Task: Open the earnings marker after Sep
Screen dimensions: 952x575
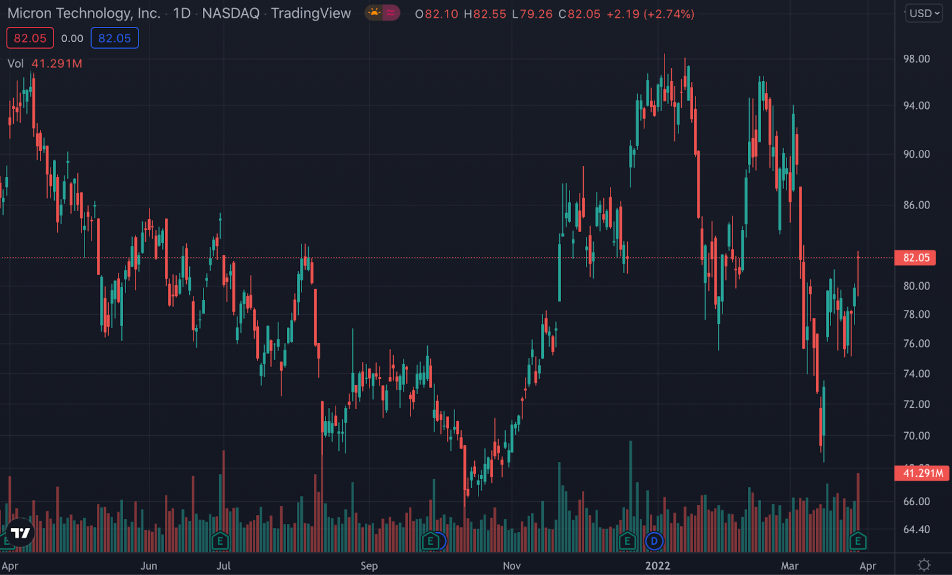Action: (x=430, y=541)
